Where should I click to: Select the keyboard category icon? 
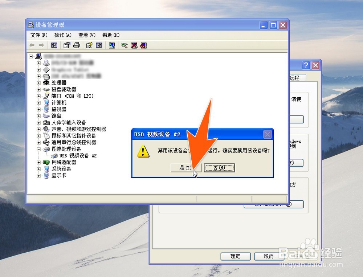pyautogui.click(x=46, y=116)
